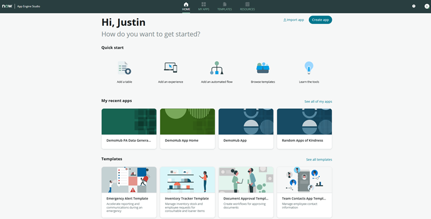Open the Random Apps of Kindness thumbnail

pyautogui.click(x=304, y=121)
